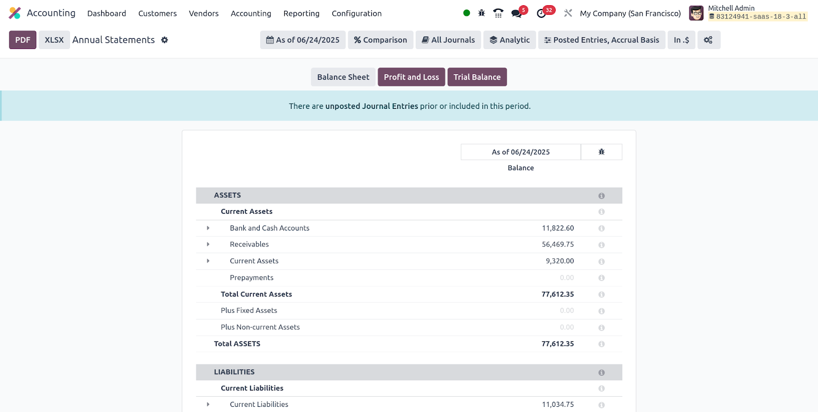Click info icon for Bank and Cash Accounts
This screenshot has height=412, width=818.
601,228
